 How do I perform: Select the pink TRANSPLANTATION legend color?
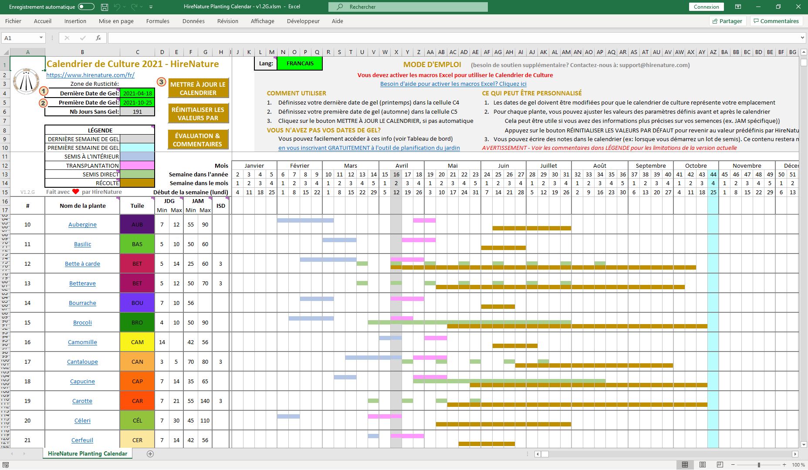click(x=137, y=166)
